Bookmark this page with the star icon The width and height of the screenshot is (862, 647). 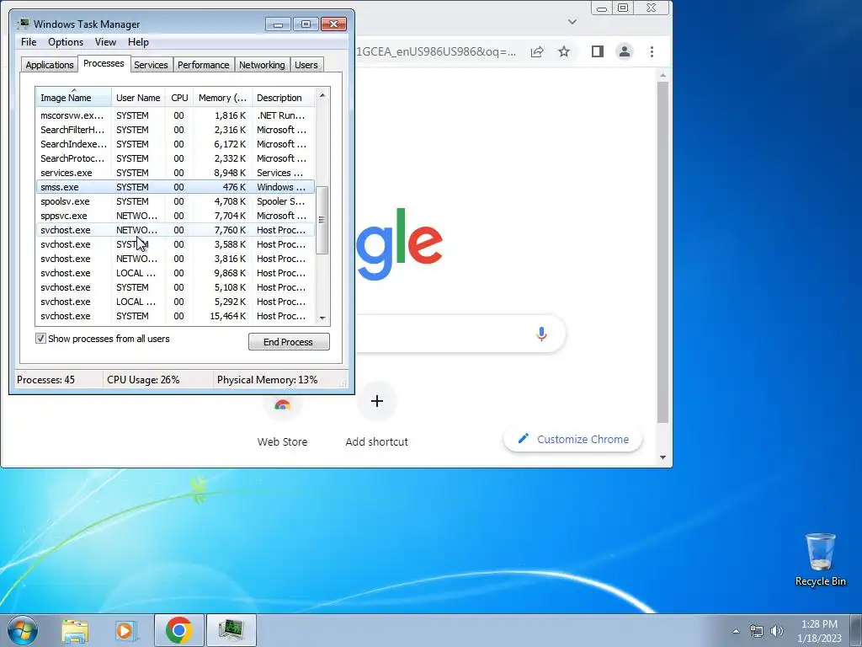coord(564,51)
